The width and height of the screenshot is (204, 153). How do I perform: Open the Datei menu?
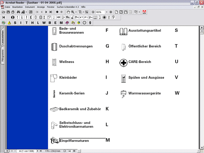(x=8, y=7)
